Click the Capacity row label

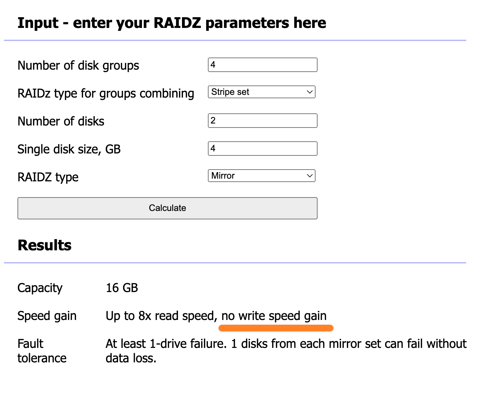pos(40,288)
